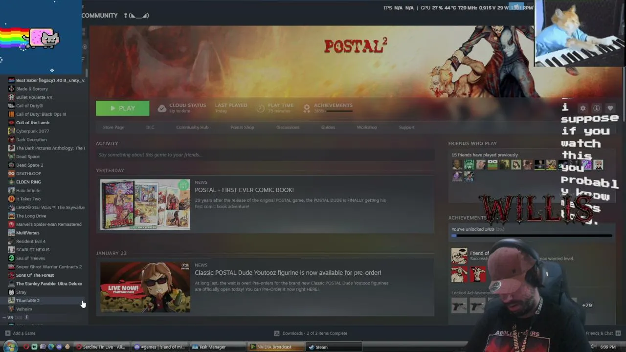The width and height of the screenshot is (626, 352).
Task: Click the DEATHLOOP game icon
Action: click(11, 174)
